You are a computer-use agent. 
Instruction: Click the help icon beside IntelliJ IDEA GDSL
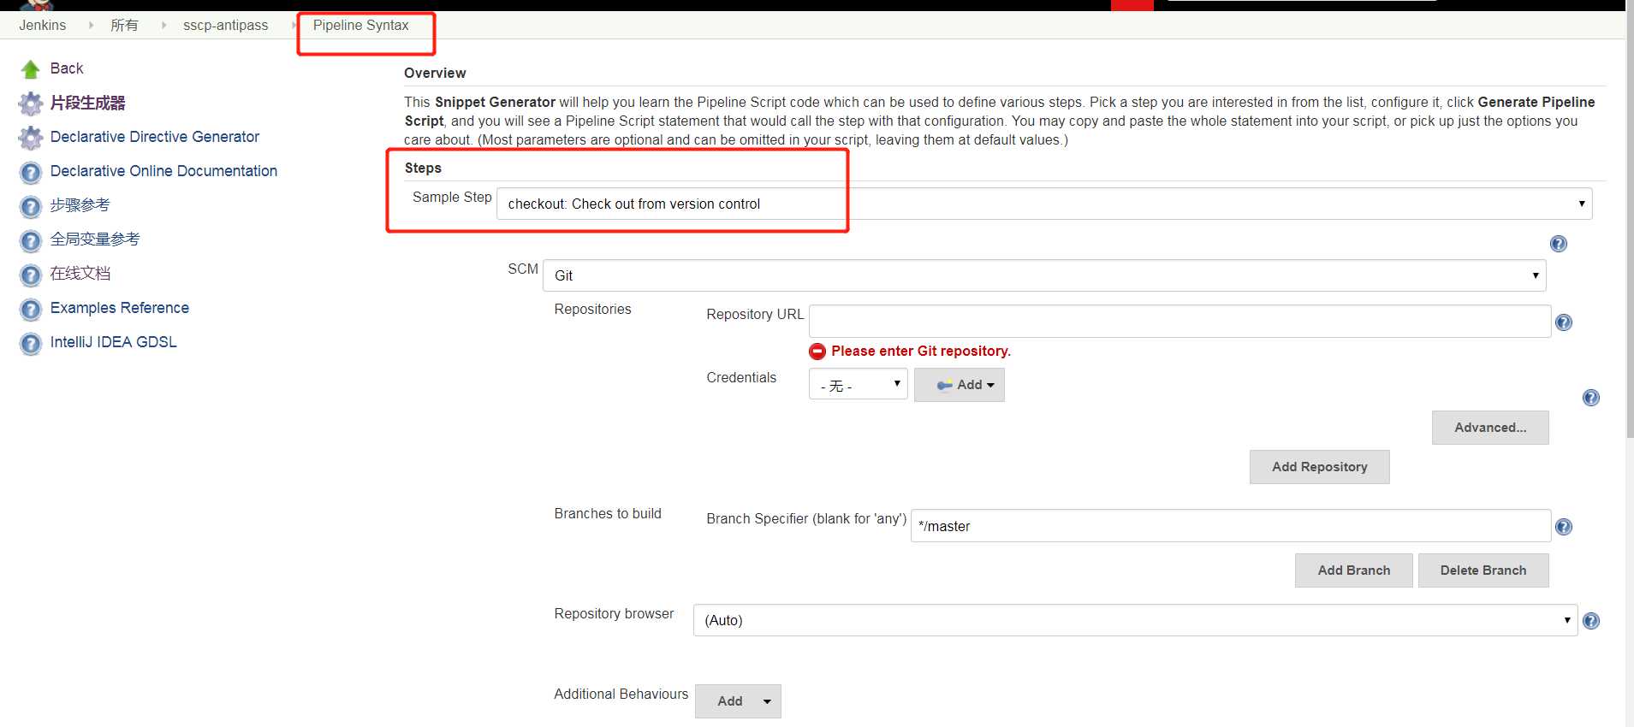pos(31,344)
